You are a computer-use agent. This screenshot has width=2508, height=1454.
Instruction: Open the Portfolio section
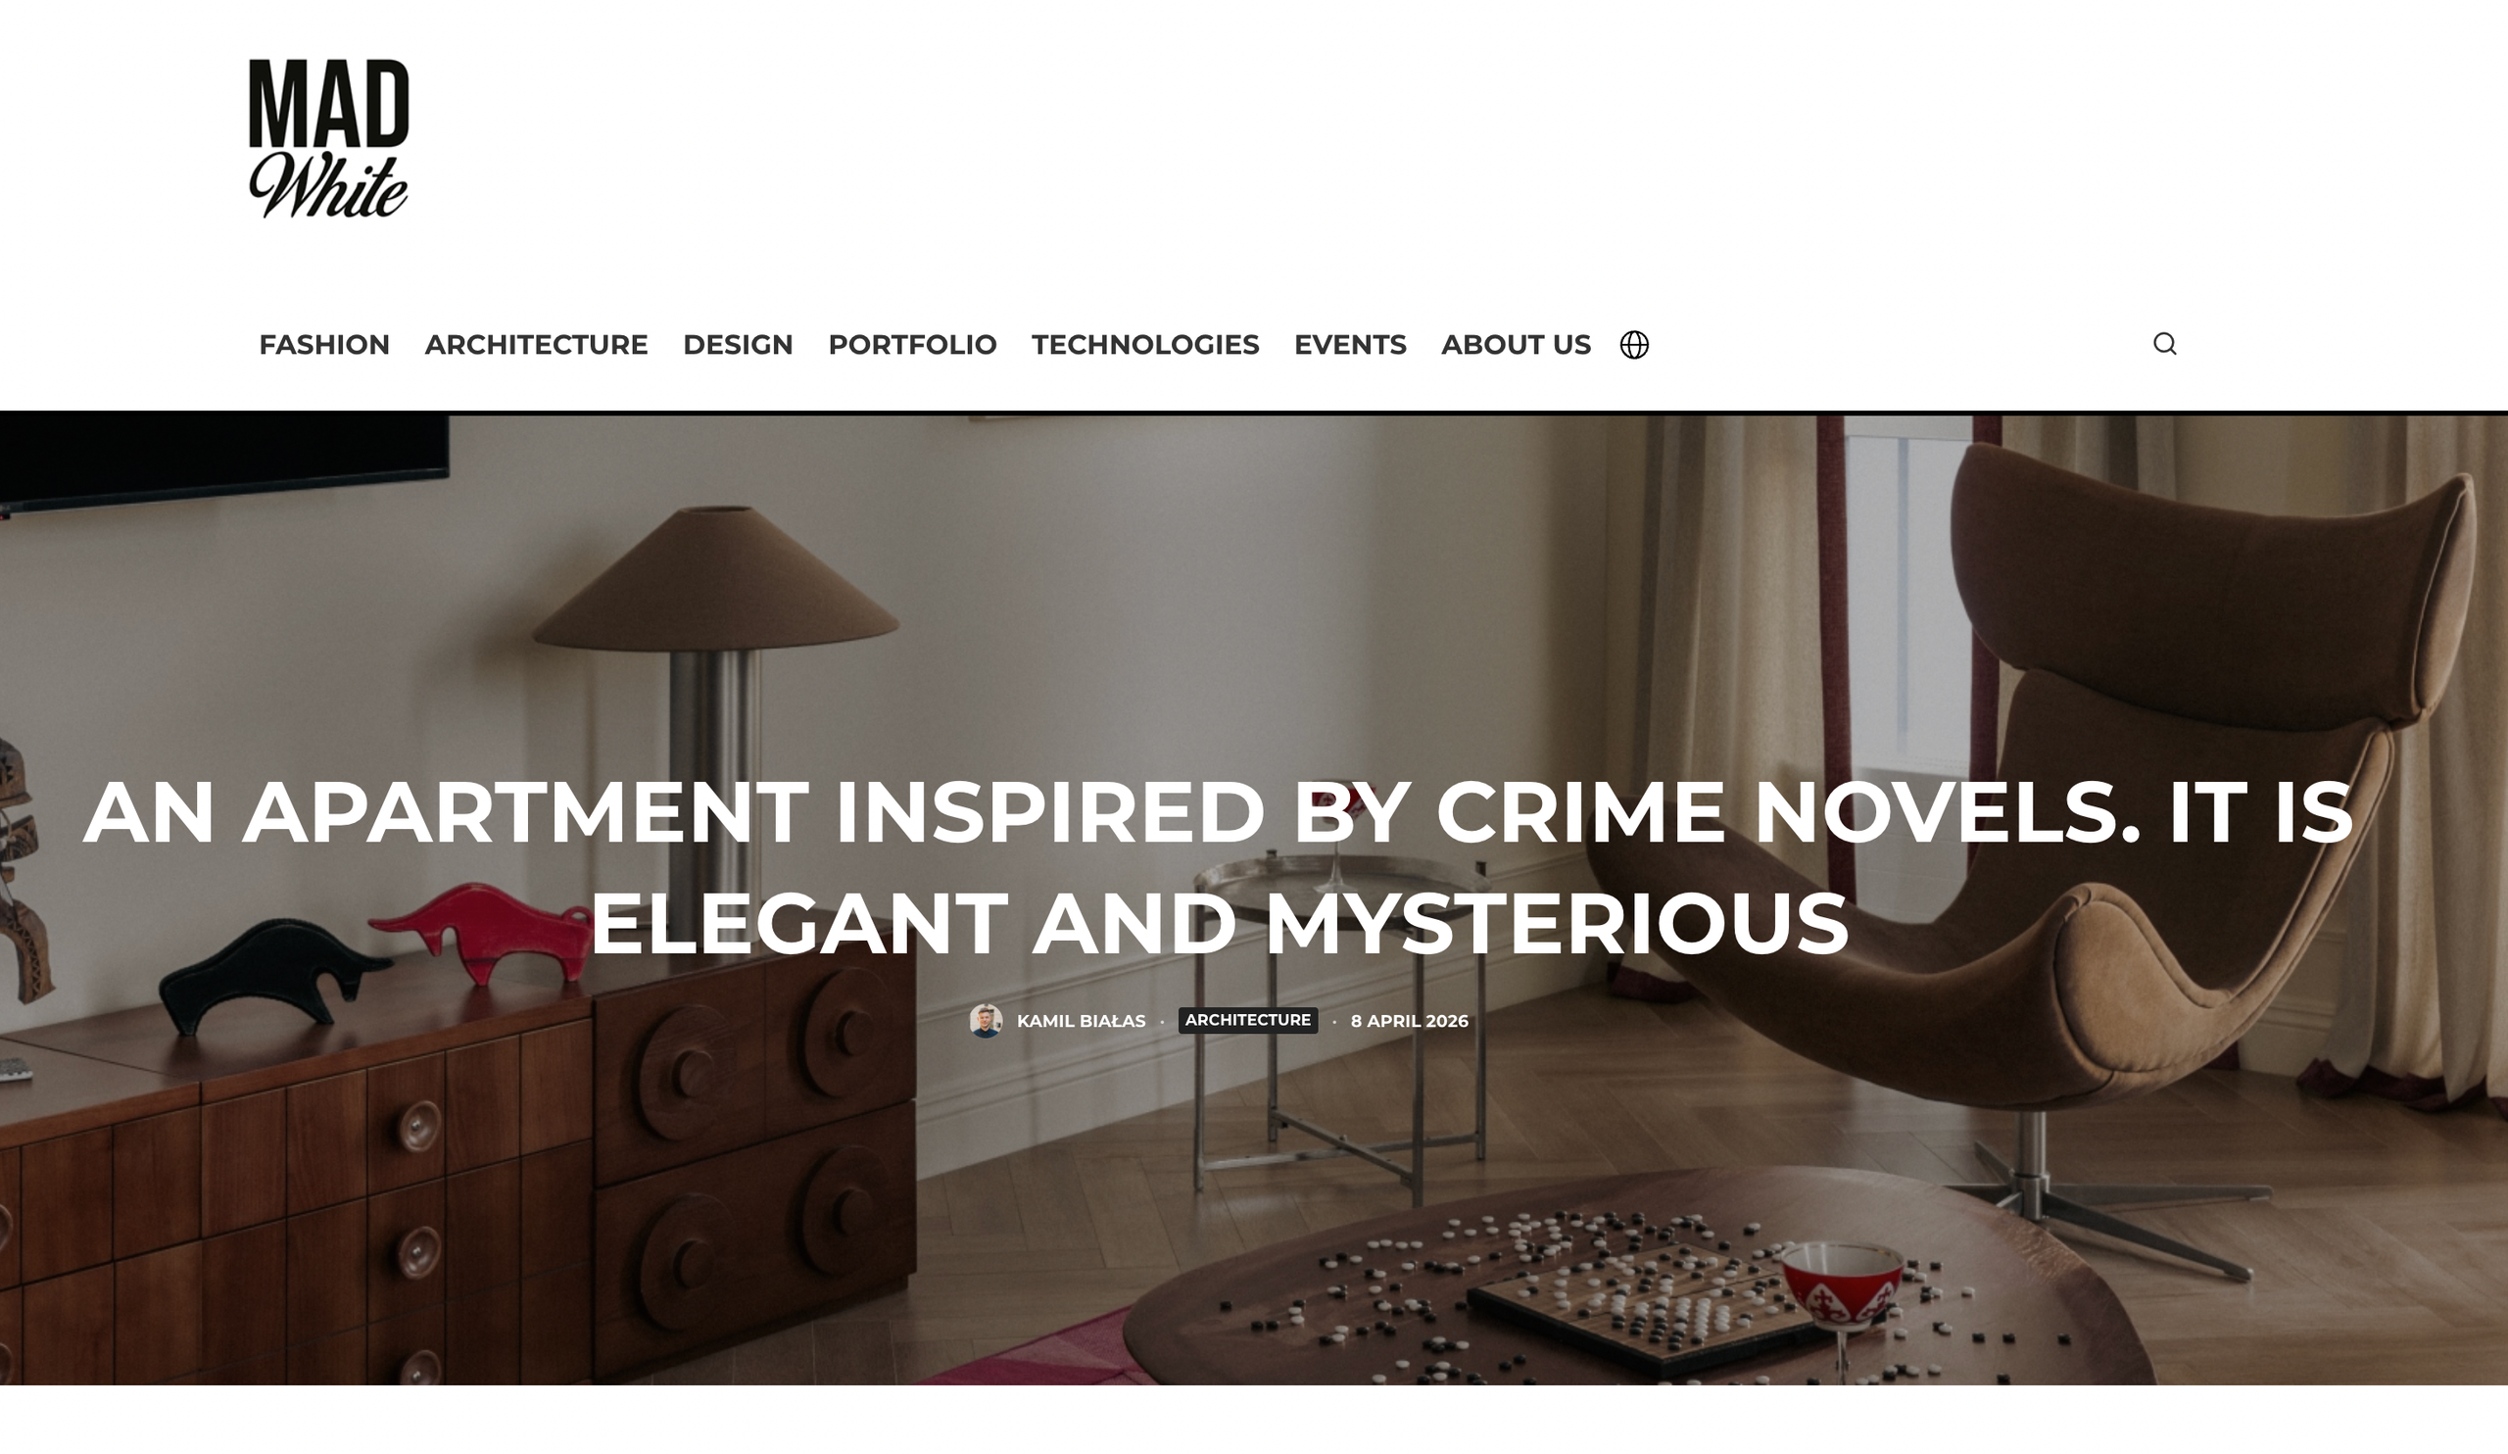pyautogui.click(x=913, y=344)
